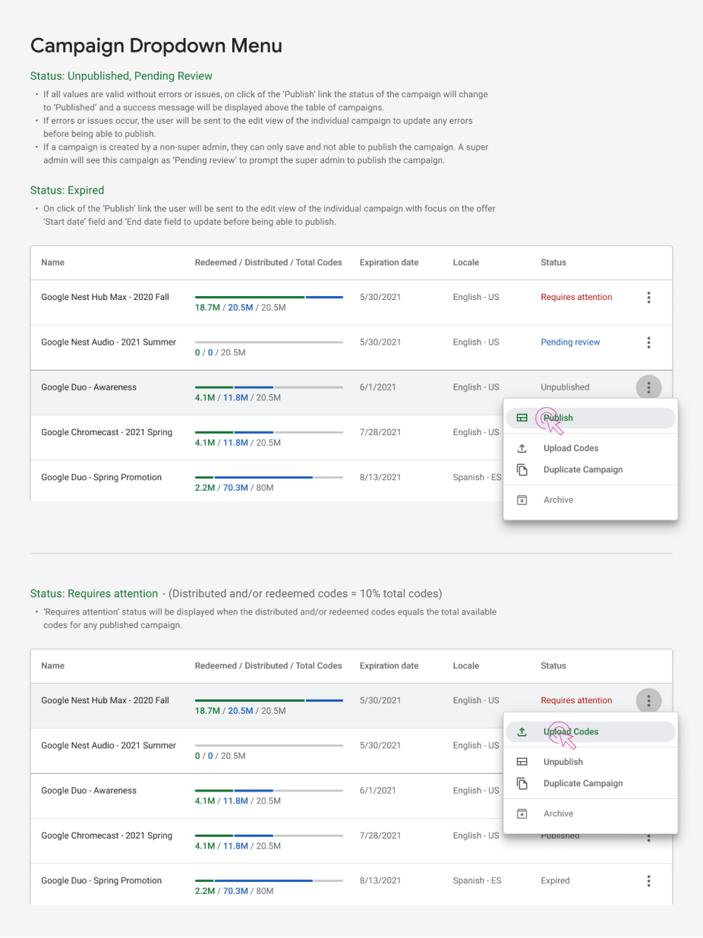This screenshot has width=703, height=938.
Task: Select the lower table's Google Chromecast - 2021 Spring row name
Action: (x=106, y=835)
